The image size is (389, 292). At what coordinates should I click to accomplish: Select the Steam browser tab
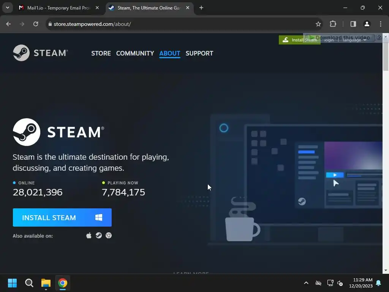[149, 8]
